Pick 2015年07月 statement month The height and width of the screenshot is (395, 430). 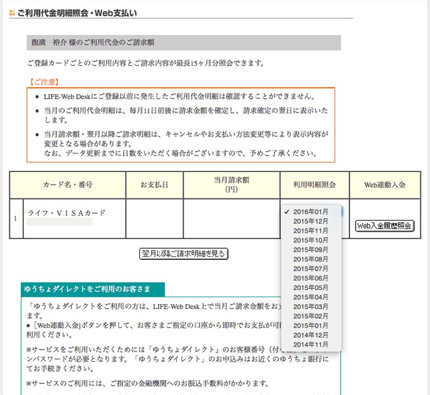[311, 268]
